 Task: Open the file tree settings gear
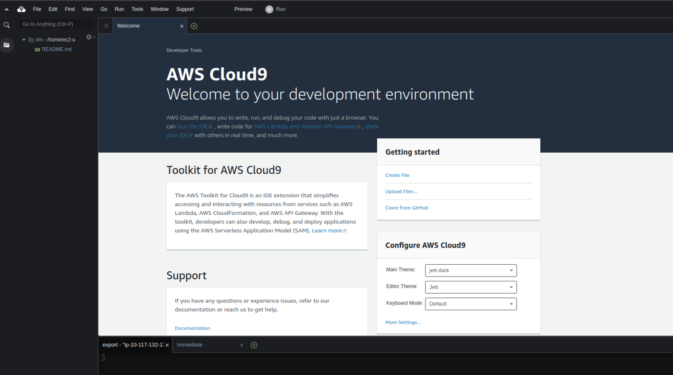pyautogui.click(x=89, y=37)
